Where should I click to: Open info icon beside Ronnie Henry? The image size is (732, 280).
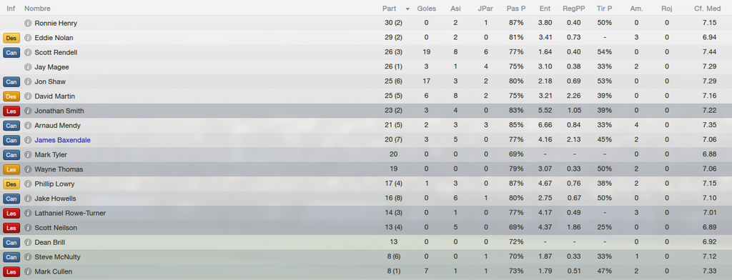click(28, 24)
